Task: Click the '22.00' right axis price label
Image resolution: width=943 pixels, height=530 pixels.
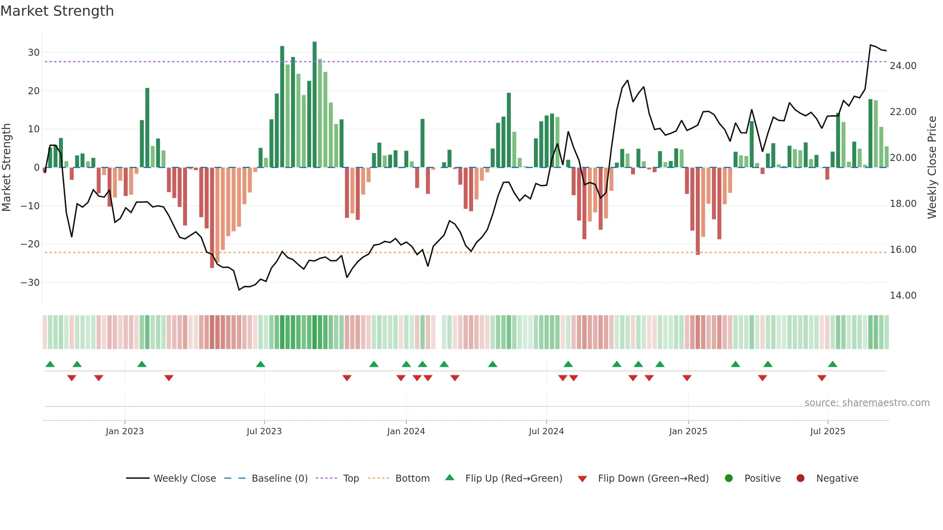Action: tap(903, 112)
